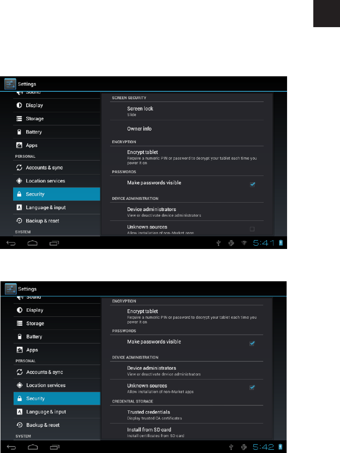
Task: Tap battery charging icon next to 5:42
Action: point(280,447)
